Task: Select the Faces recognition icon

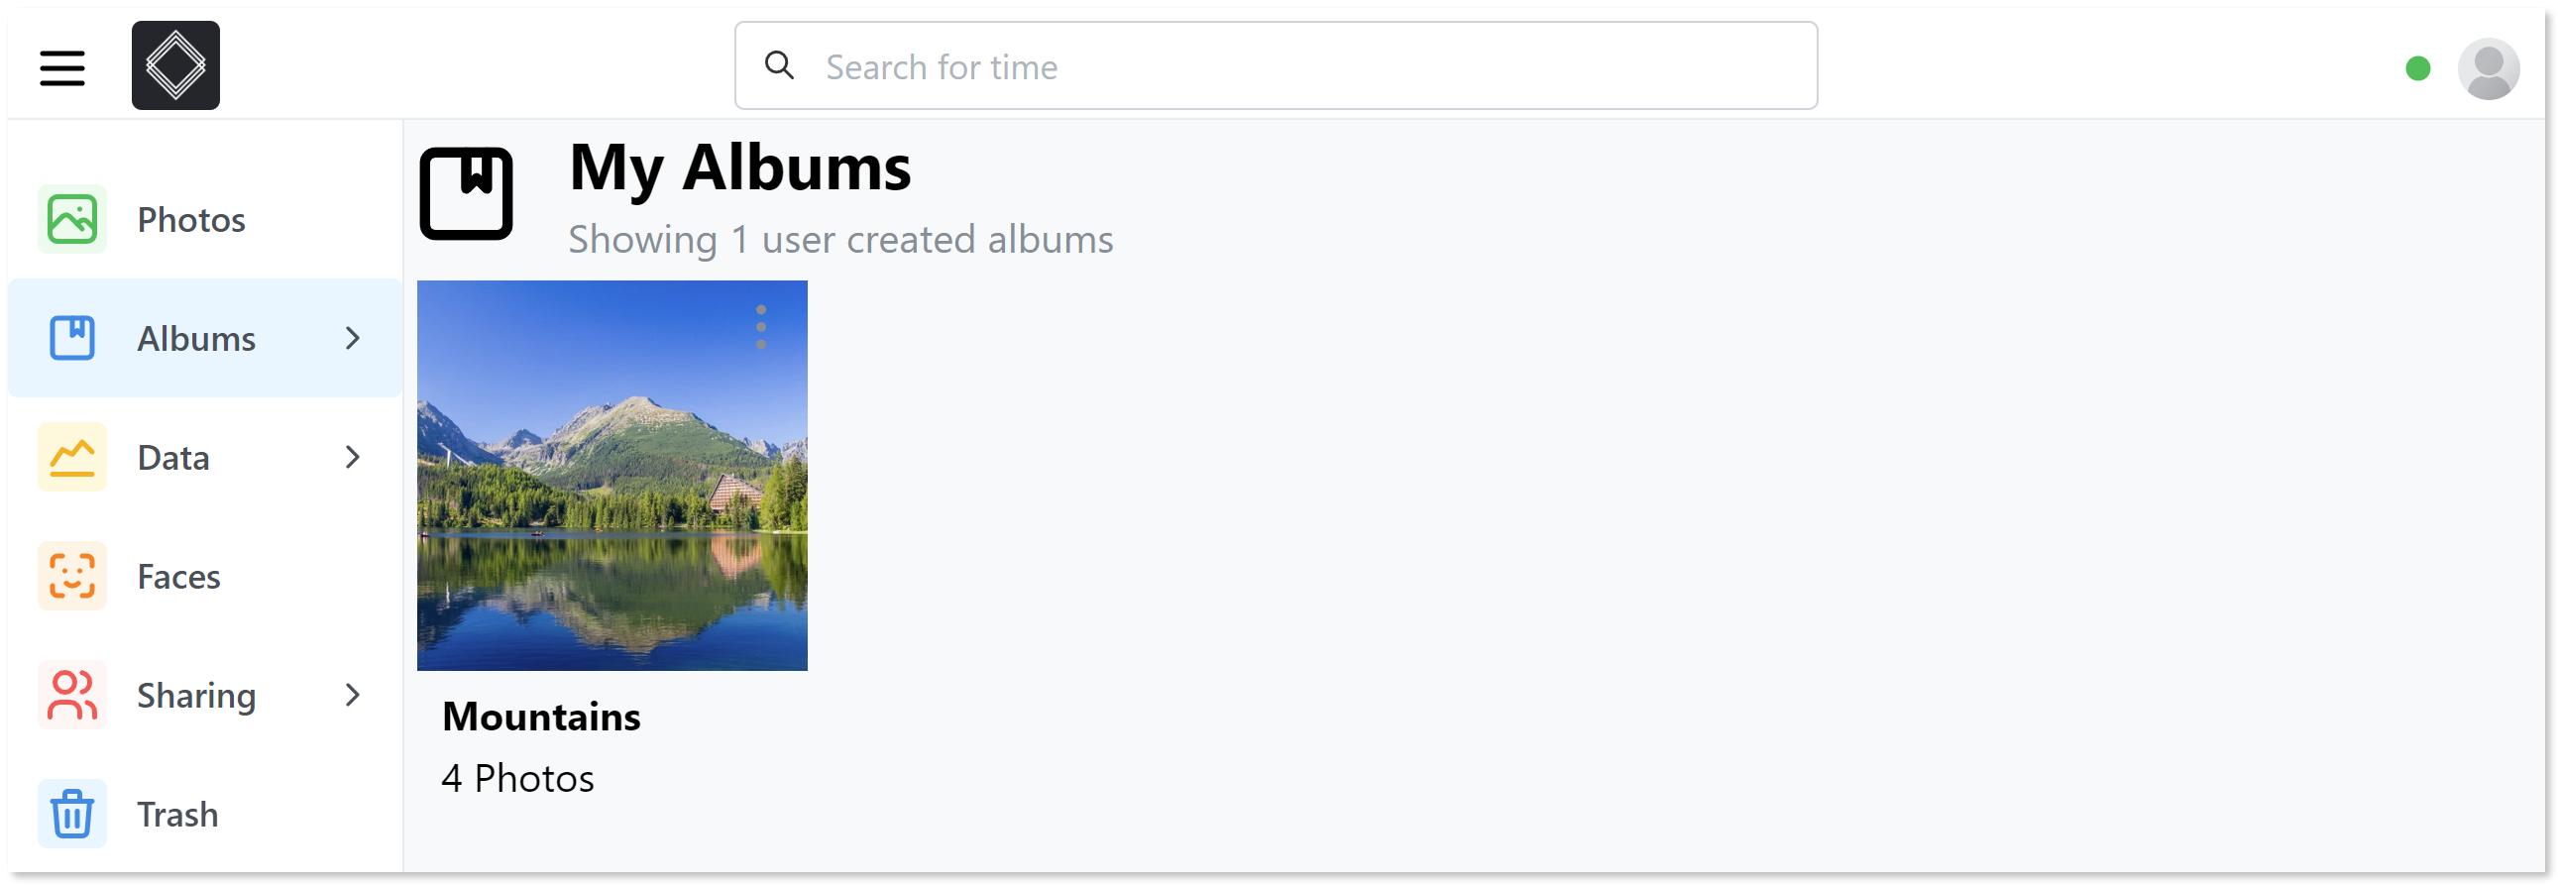Action: [71, 575]
